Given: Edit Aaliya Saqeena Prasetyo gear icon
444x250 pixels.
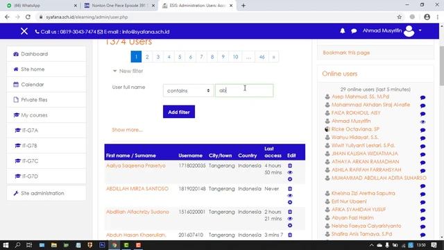Looking at the screenshot, I should [x=290, y=179].
